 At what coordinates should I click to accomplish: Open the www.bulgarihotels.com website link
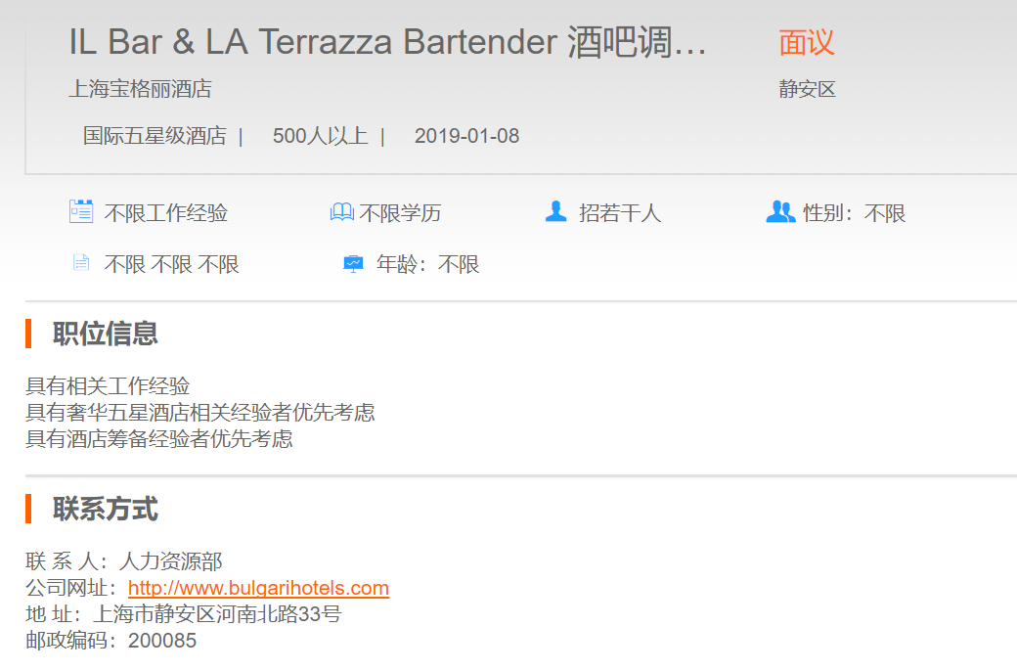[x=258, y=588]
